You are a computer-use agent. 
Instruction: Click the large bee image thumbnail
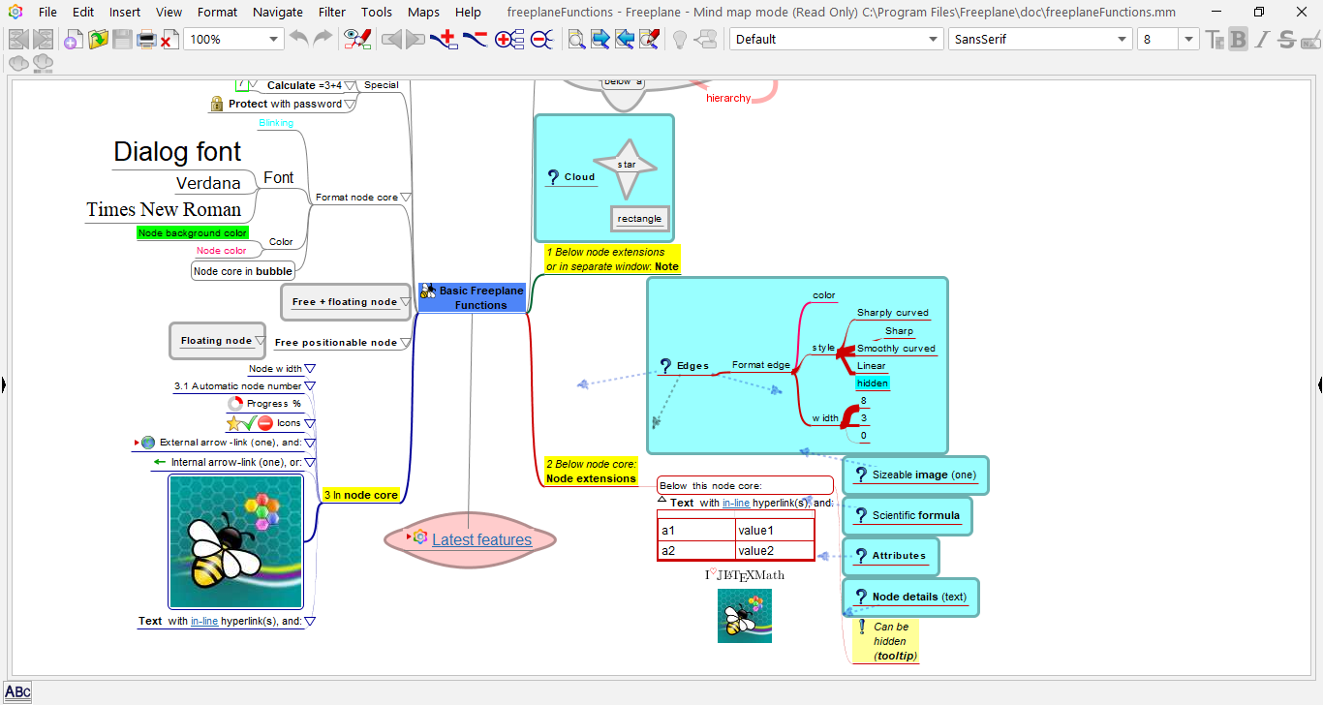pyautogui.click(x=236, y=541)
